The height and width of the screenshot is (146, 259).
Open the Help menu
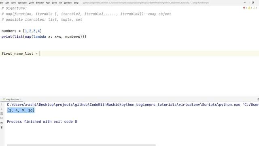(x=76, y=3)
